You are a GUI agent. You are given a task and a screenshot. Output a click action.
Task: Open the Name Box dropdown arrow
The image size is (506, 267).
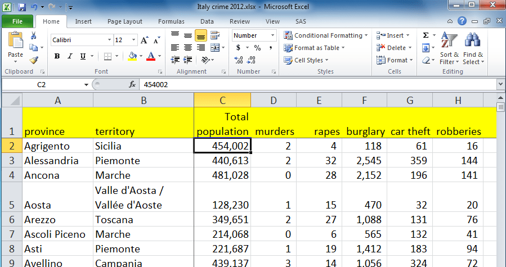[86, 85]
